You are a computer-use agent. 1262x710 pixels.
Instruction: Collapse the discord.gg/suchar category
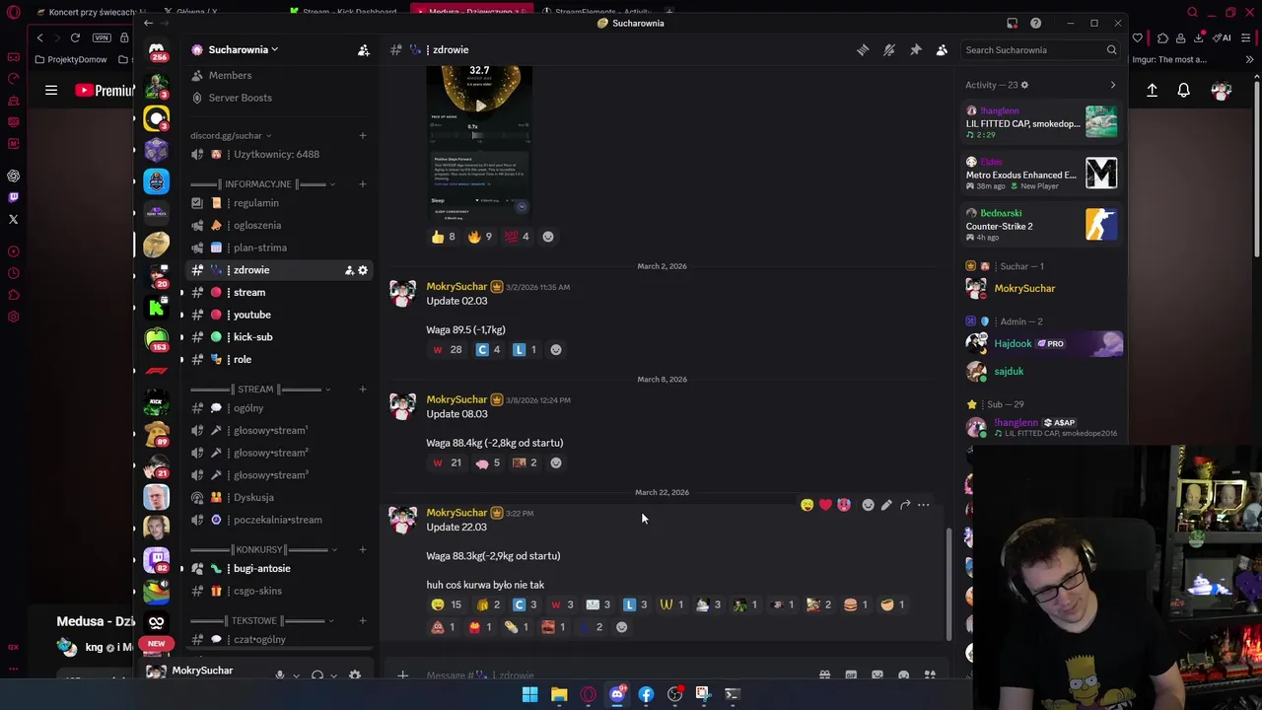click(231, 135)
